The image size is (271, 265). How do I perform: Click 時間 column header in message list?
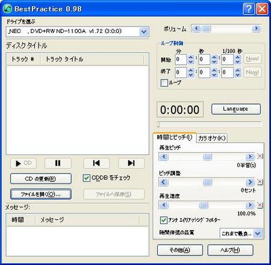tap(21, 220)
